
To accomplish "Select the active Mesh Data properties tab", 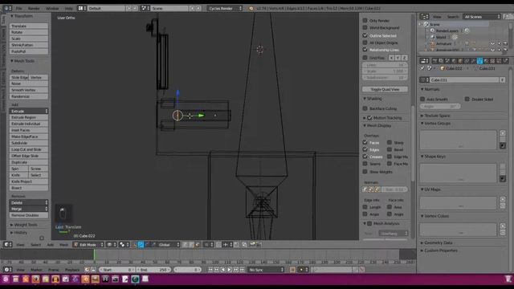I will (479, 61).
